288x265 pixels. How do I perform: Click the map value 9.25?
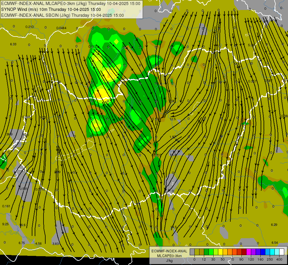(x=5, y=224)
